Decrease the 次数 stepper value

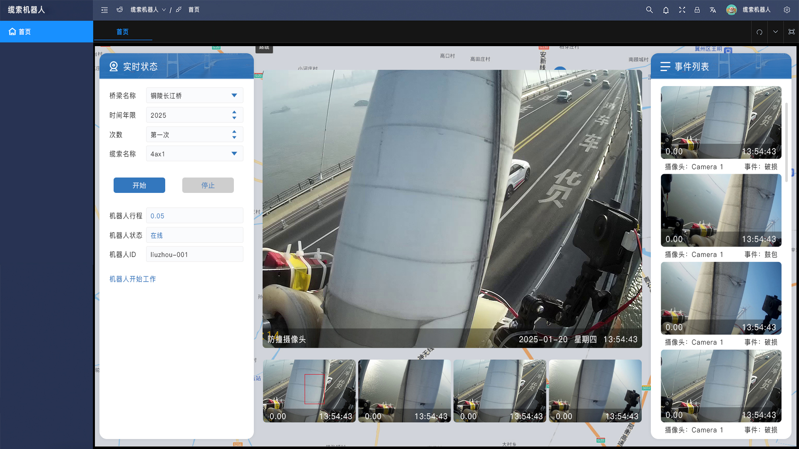[234, 138]
